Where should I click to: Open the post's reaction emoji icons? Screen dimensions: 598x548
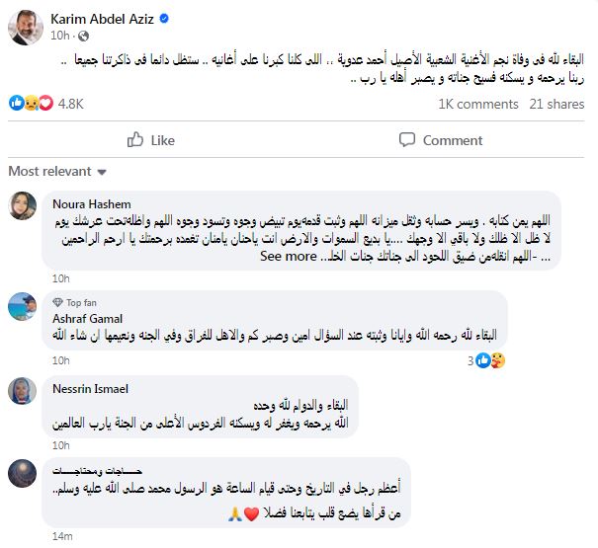(23, 103)
